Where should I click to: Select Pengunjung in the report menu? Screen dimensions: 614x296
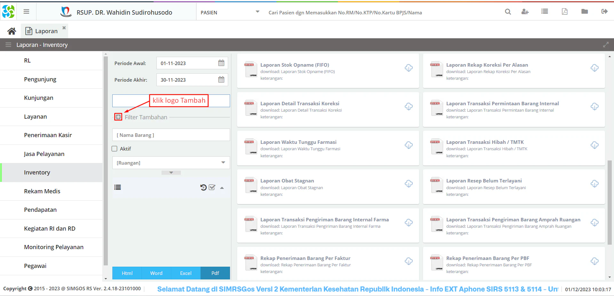pyautogui.click(x=51, y=79)
